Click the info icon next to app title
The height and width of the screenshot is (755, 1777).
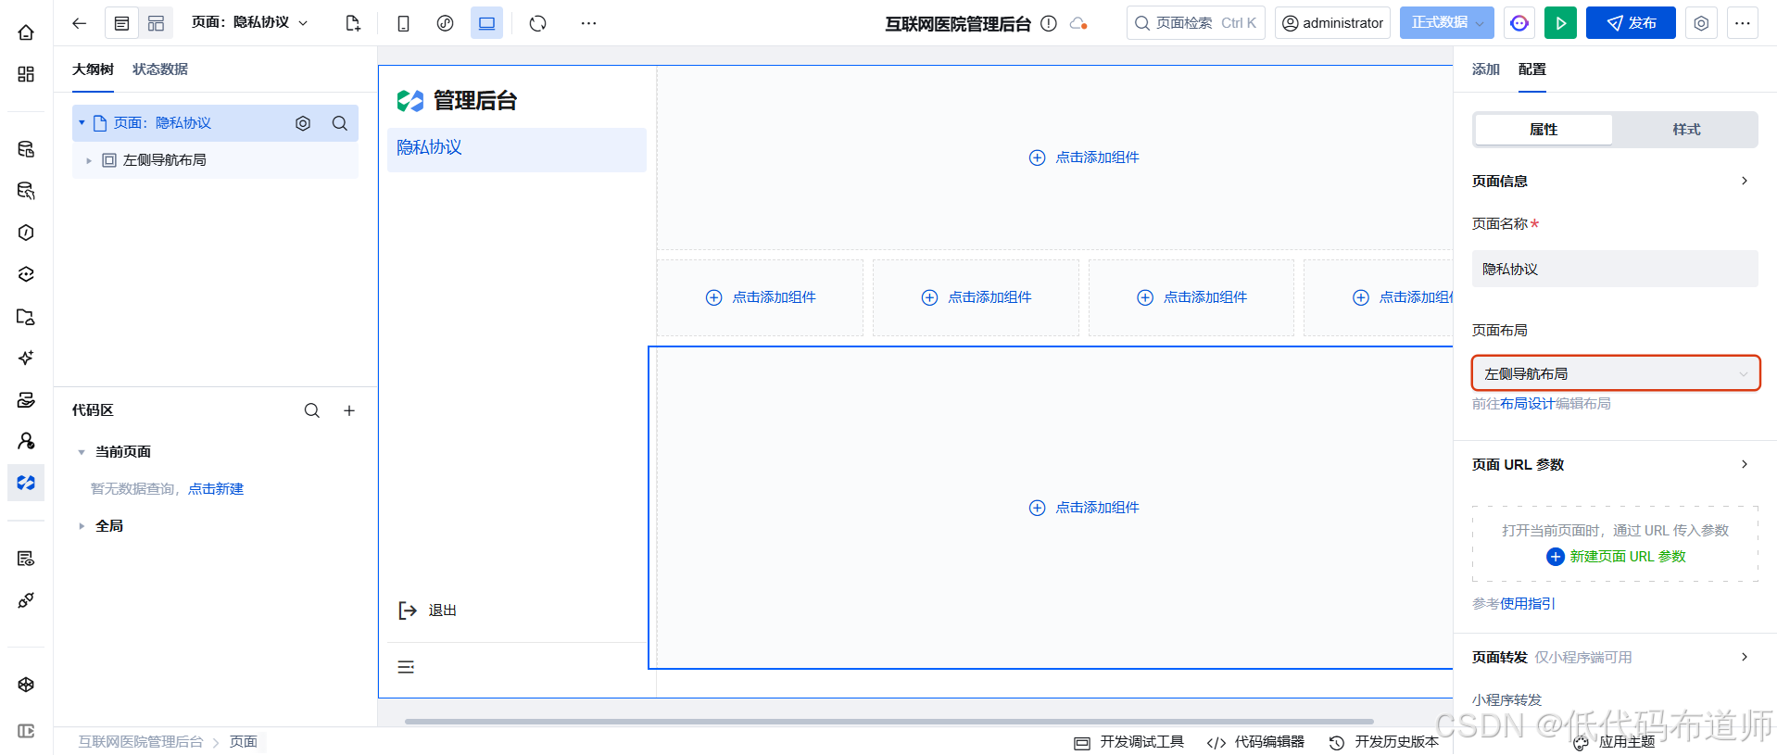1049,23
